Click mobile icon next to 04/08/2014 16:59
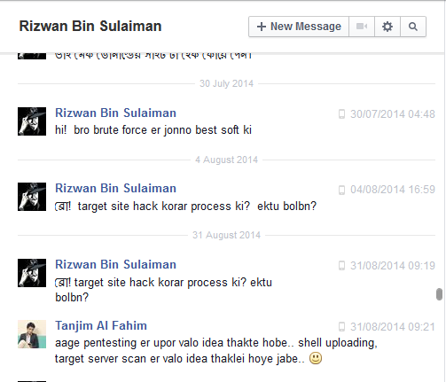The height and width of the screenshot is (382, 446). click(341, 190)
